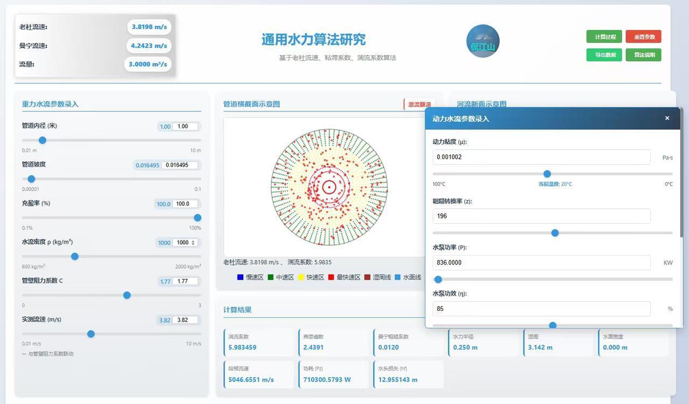Click the blue 慢速区 legend swatch
This screenshot has width=689, height=404.
(240, 275)
